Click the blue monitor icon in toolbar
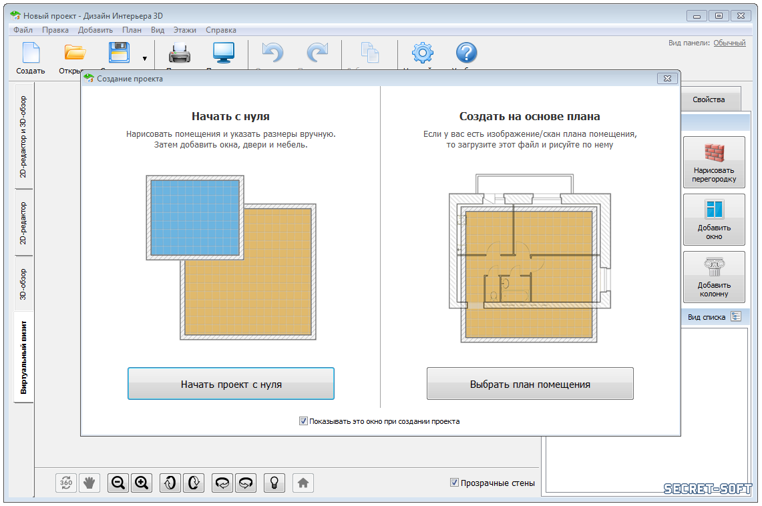The width and height of the screenshot is (762, 506). (x=224, y=53)
